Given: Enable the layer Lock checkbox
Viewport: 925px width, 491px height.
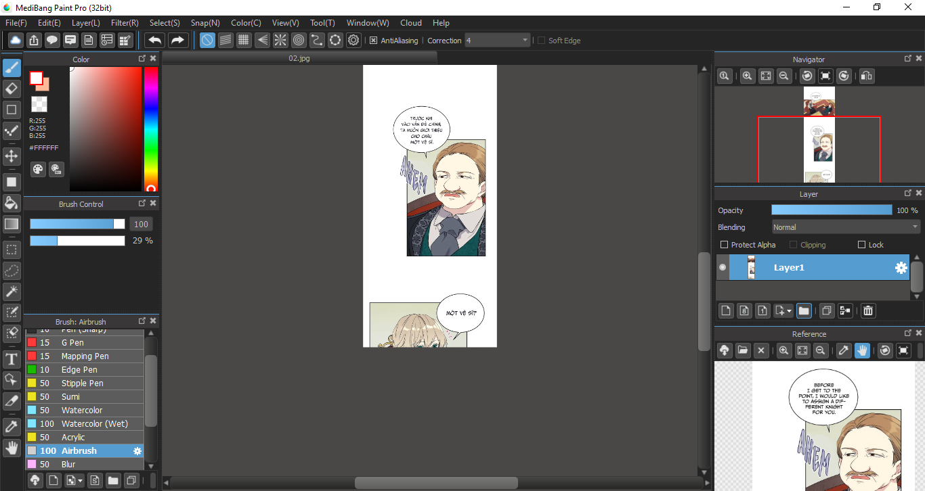Looking at the screenshot, I should coord(861,245).
